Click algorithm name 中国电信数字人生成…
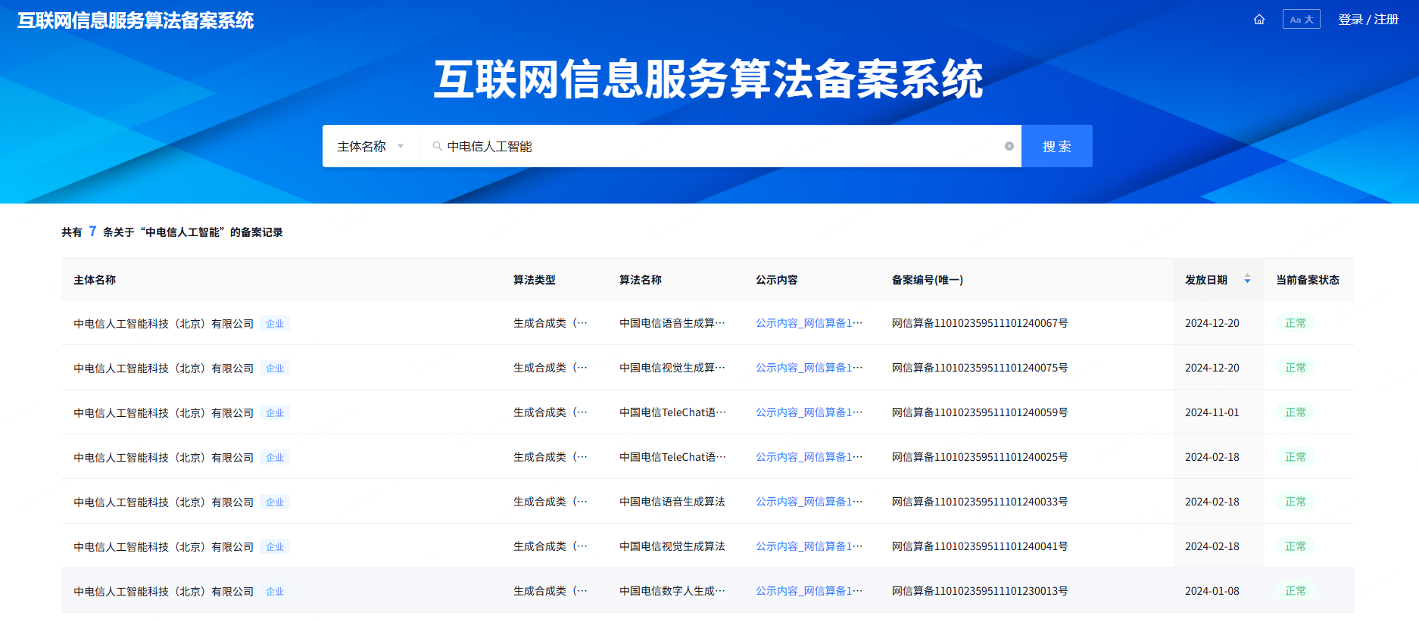This screenshot has height=622, width=1419. [x=672, y=591]
